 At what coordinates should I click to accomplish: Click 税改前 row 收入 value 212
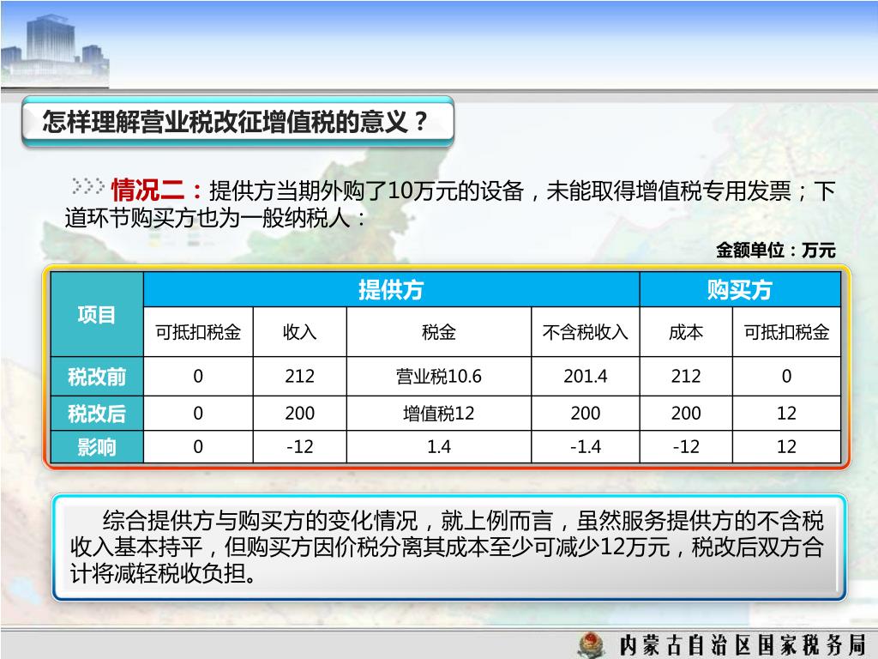coord(299,376)
